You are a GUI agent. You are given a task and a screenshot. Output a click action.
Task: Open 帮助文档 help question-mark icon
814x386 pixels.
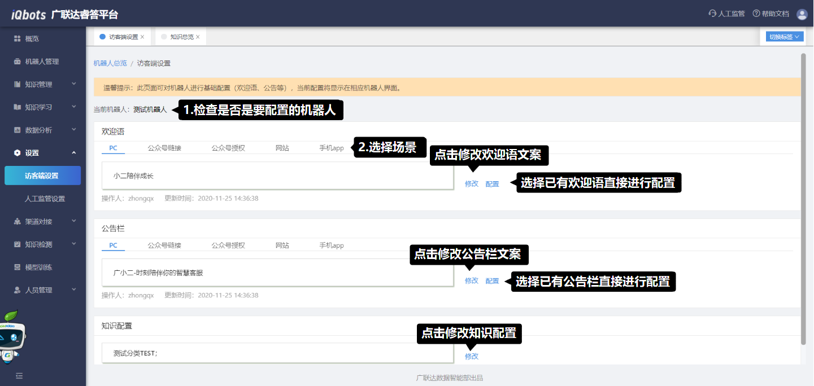coord(756,14)
